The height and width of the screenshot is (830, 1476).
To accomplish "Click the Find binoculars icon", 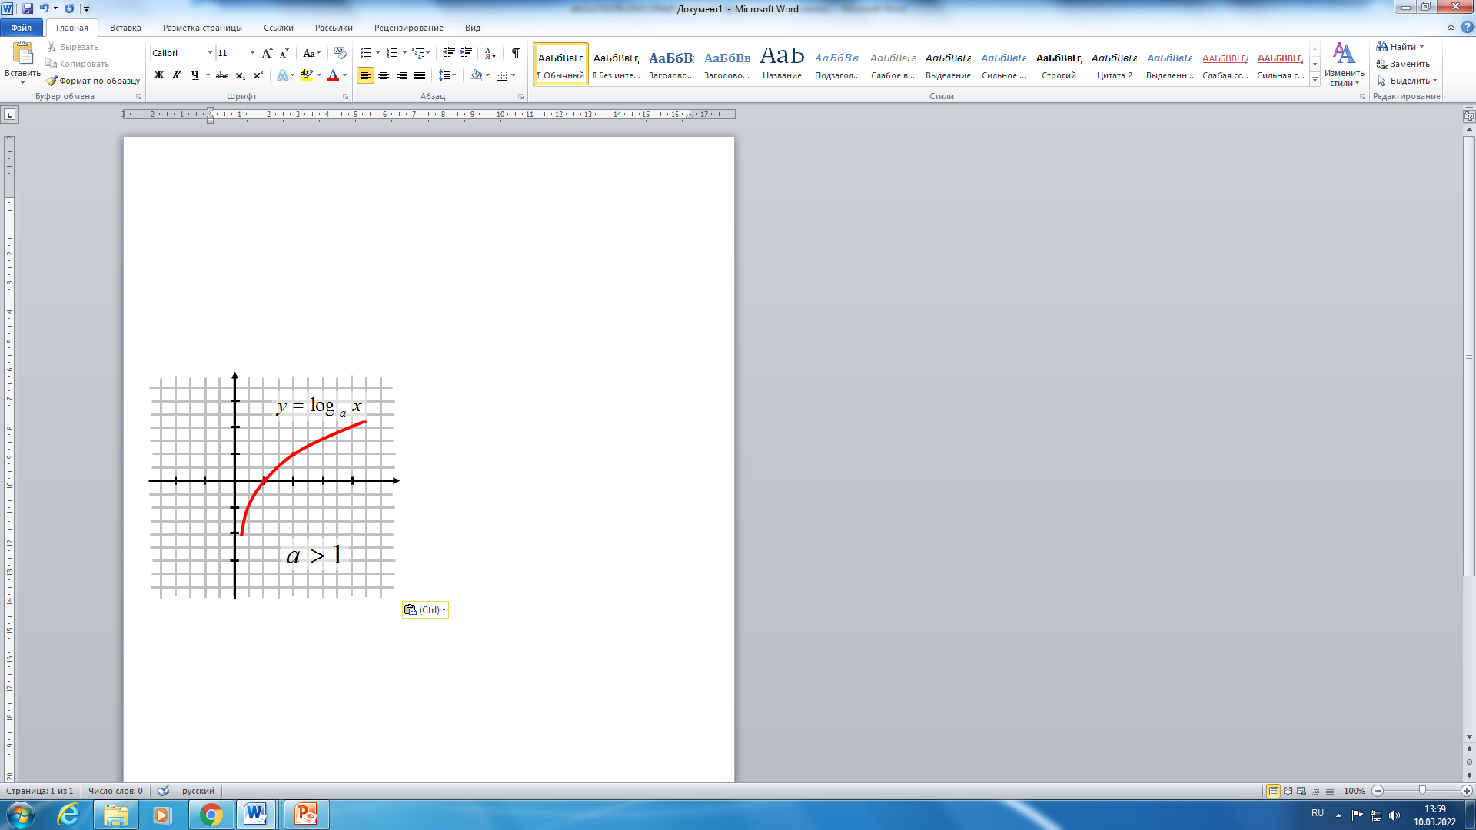I will pos(1381,47).
